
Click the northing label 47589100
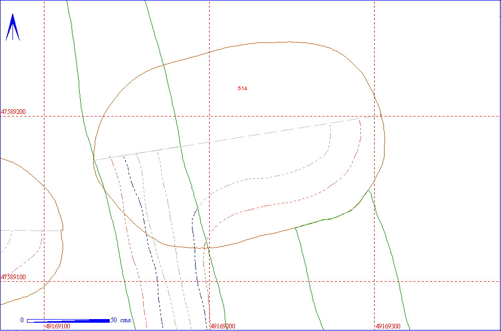tap(13, 277)
